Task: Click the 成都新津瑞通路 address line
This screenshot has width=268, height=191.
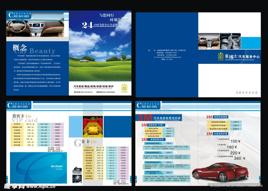Action: 167,50
